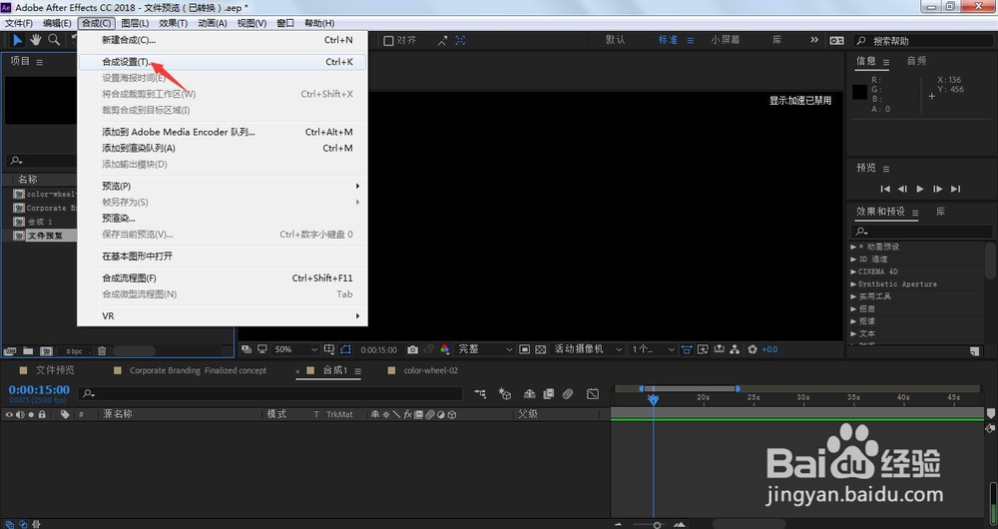The height and width of the screenshot is (529, 998).
Task: Click the composition mini-flowchart icon in timeline
Action: click(481, 394)
